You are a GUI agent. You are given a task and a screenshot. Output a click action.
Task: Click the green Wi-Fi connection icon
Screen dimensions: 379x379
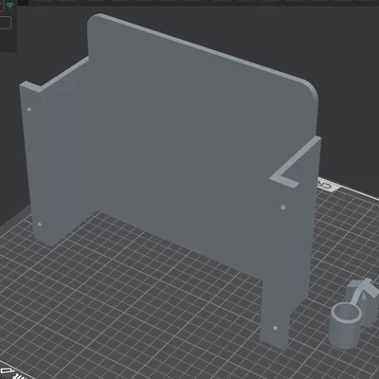9,6
